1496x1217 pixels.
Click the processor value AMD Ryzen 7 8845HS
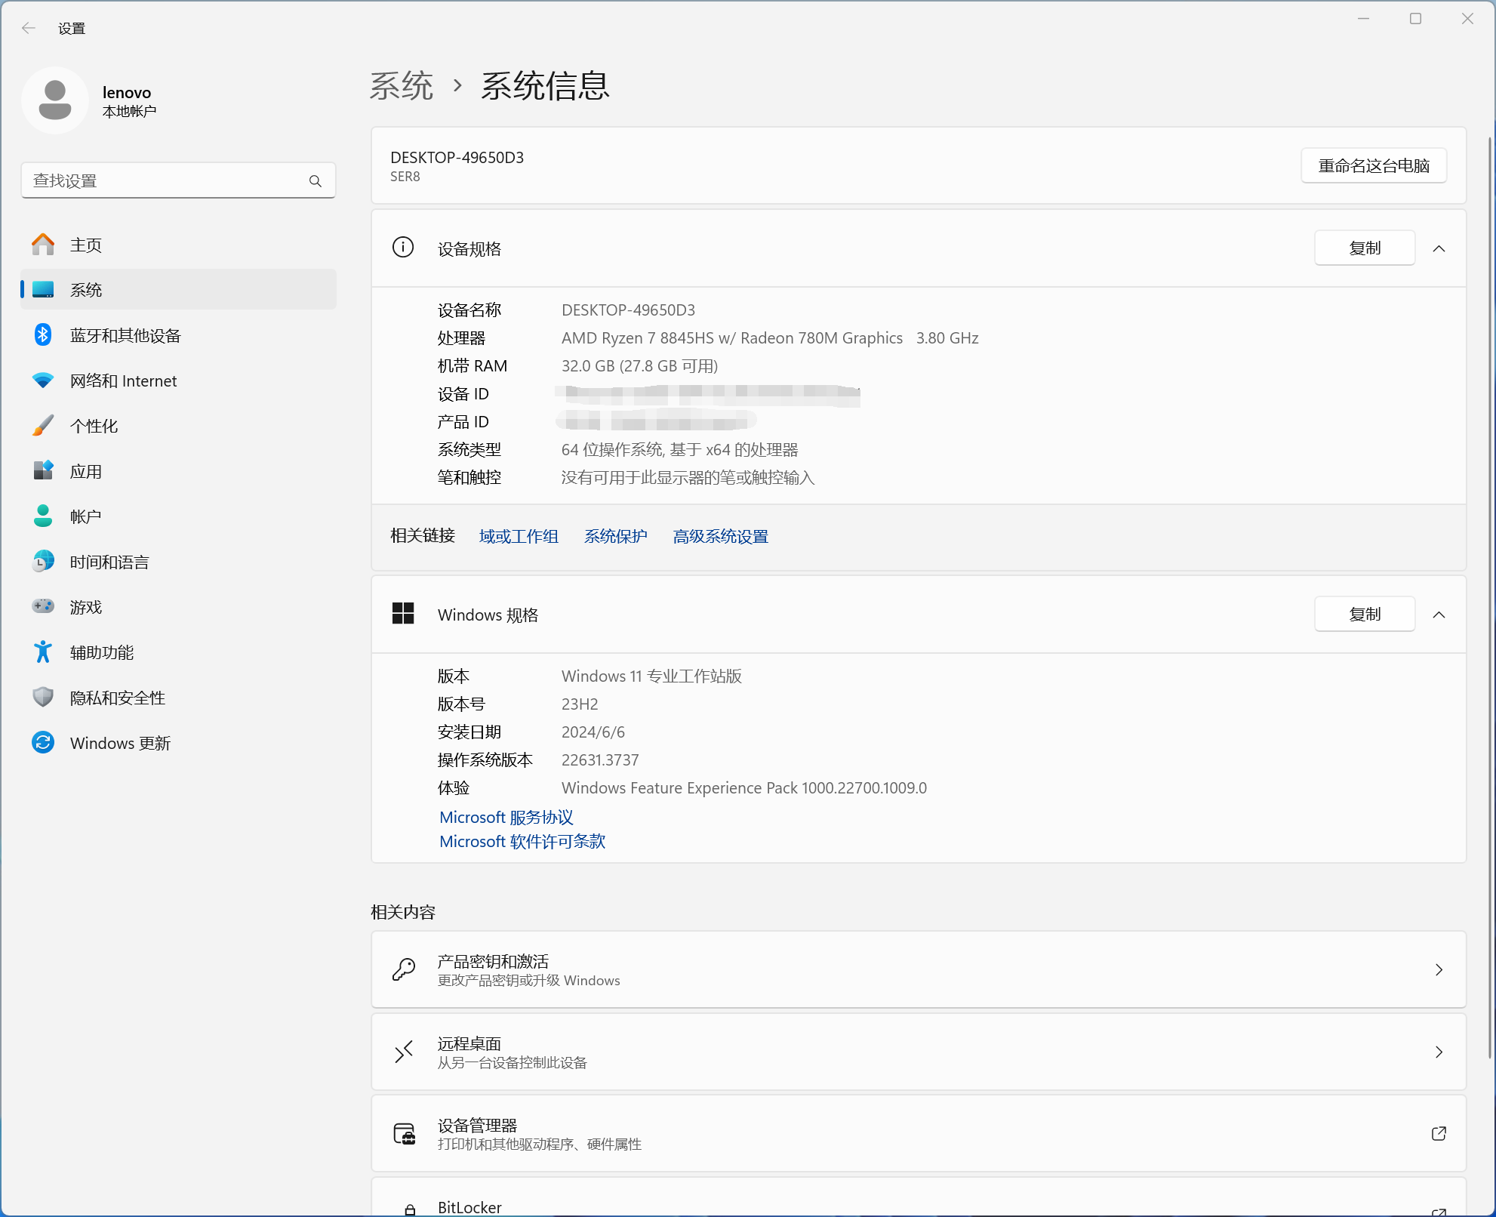770,338
